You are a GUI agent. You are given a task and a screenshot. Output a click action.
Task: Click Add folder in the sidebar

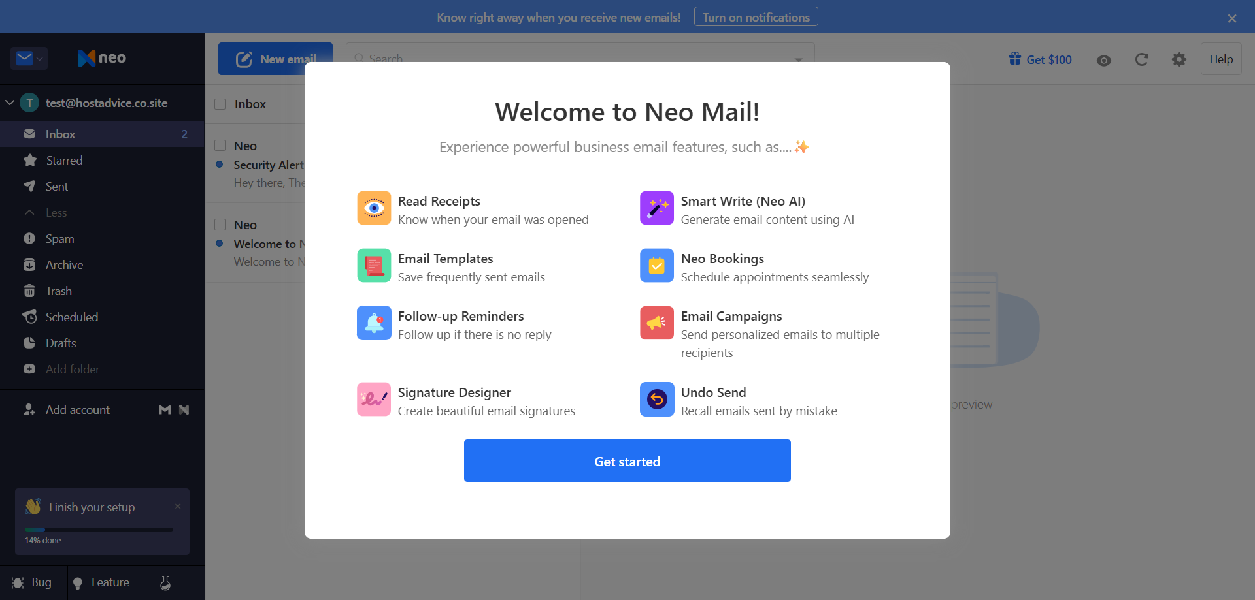[x=102, y=369]
